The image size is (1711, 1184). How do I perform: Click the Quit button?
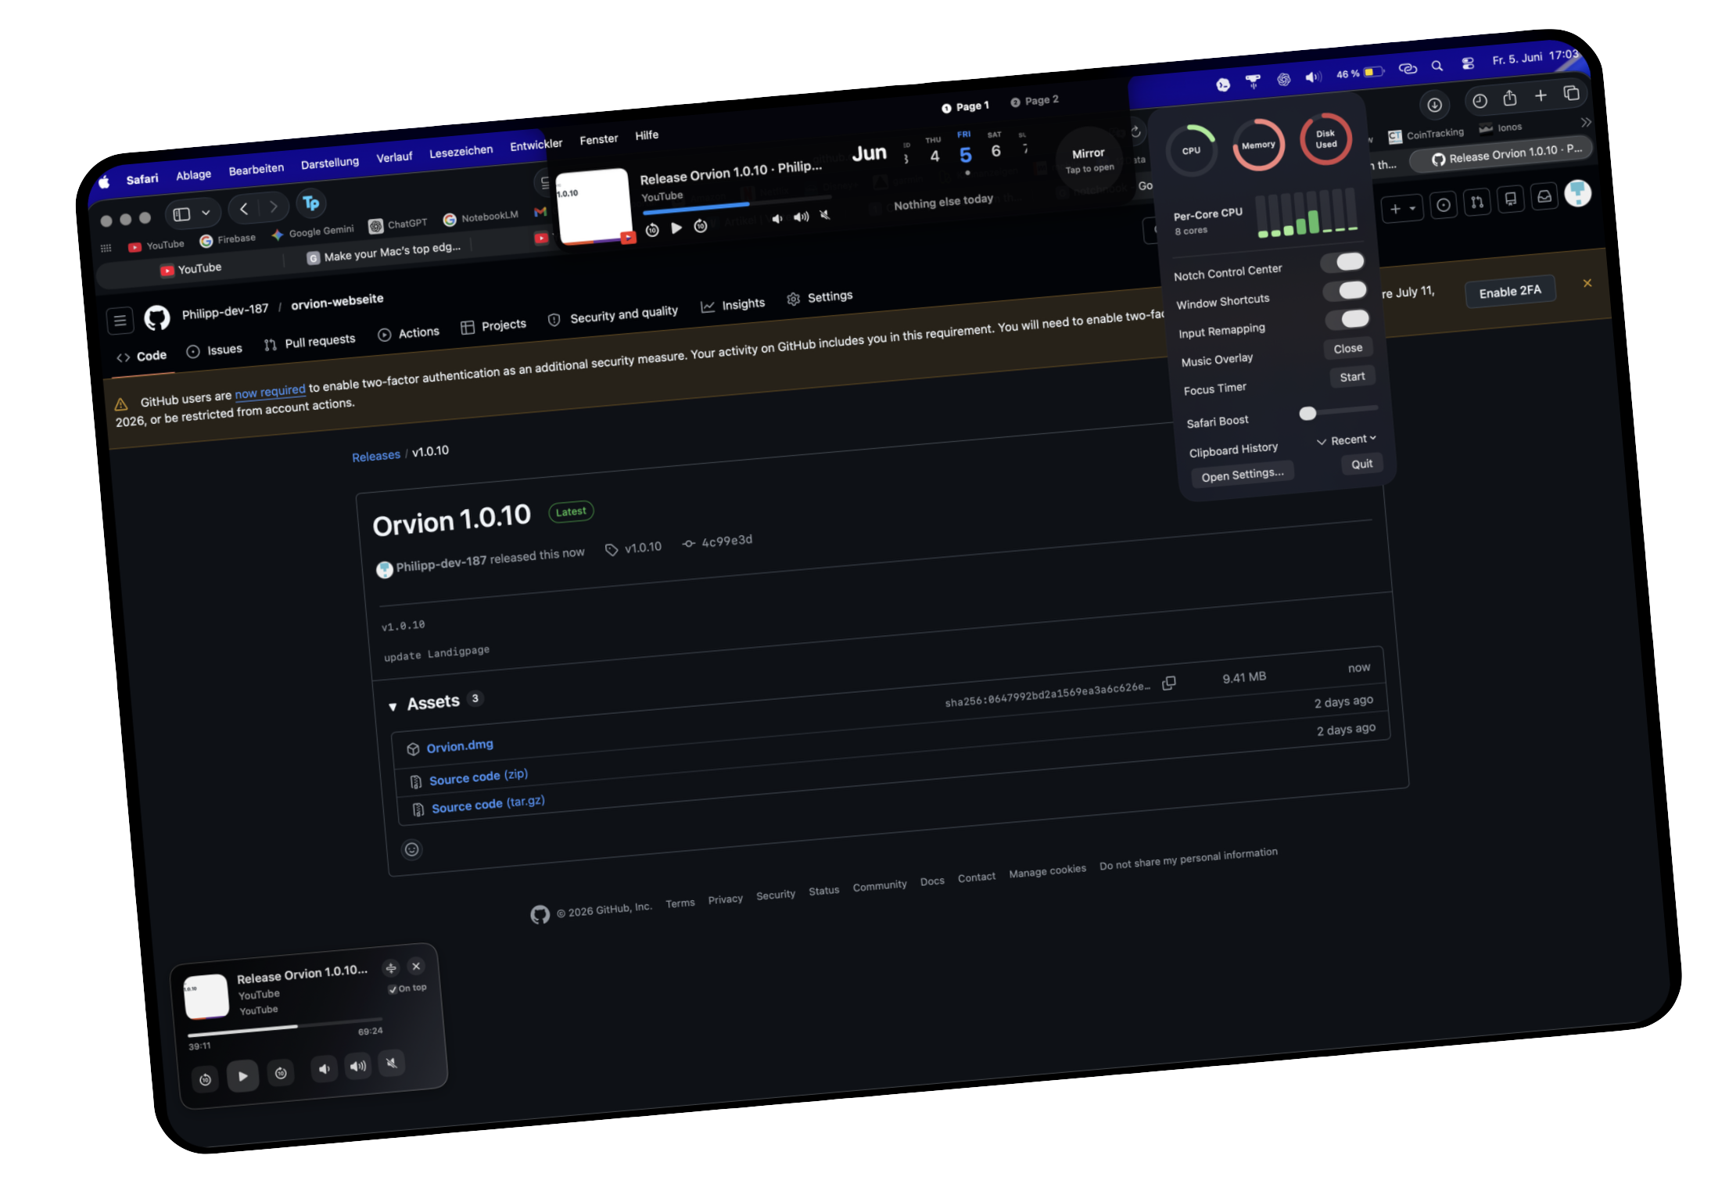[1361, 464]
